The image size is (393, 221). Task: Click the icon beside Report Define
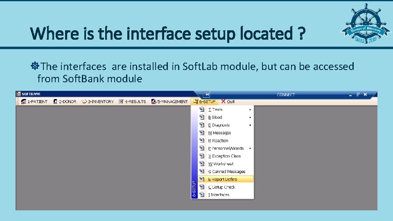[202, 179]
